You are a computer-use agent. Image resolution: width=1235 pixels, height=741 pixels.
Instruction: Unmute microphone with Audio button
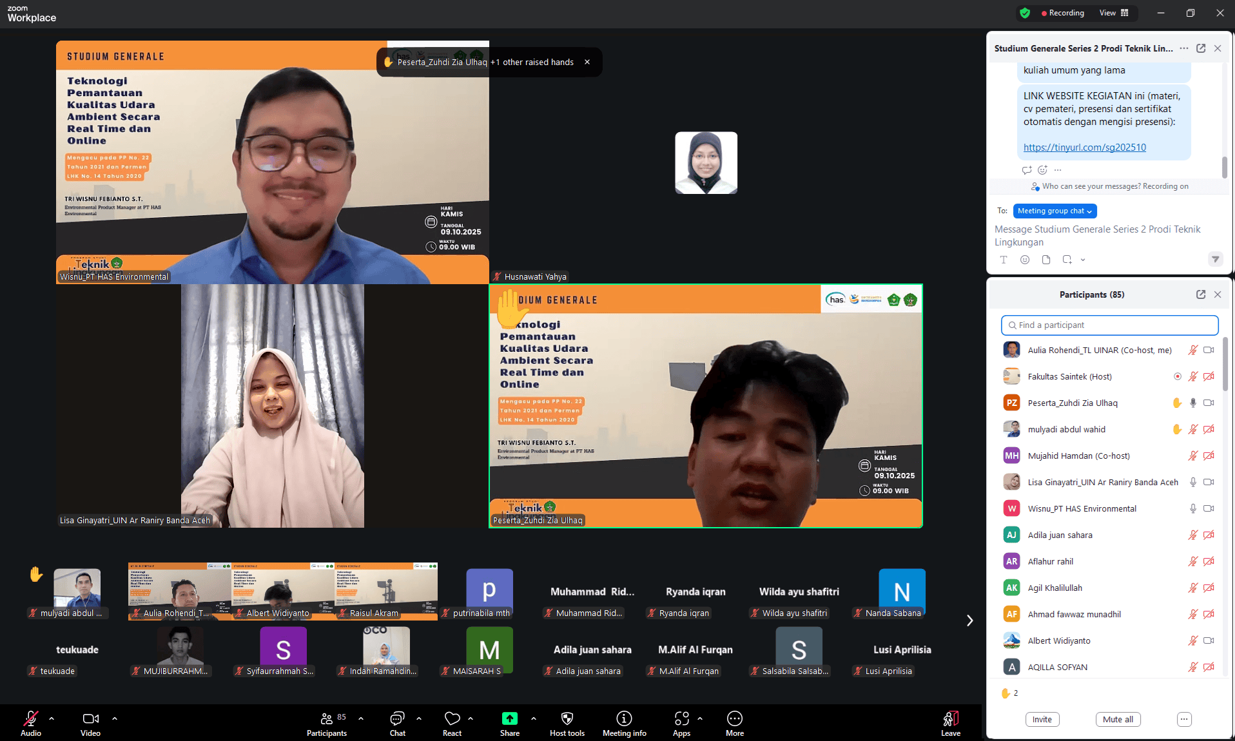pos(30,719)
